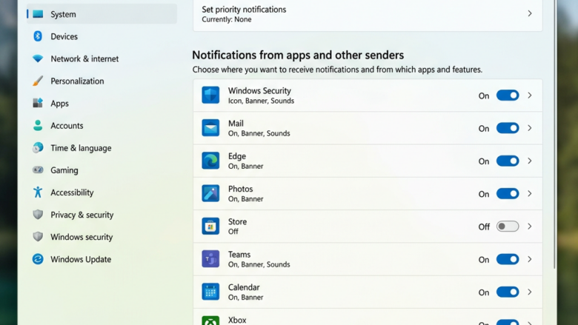Click 'On, Banner, Sounds' under Mail

259,133
